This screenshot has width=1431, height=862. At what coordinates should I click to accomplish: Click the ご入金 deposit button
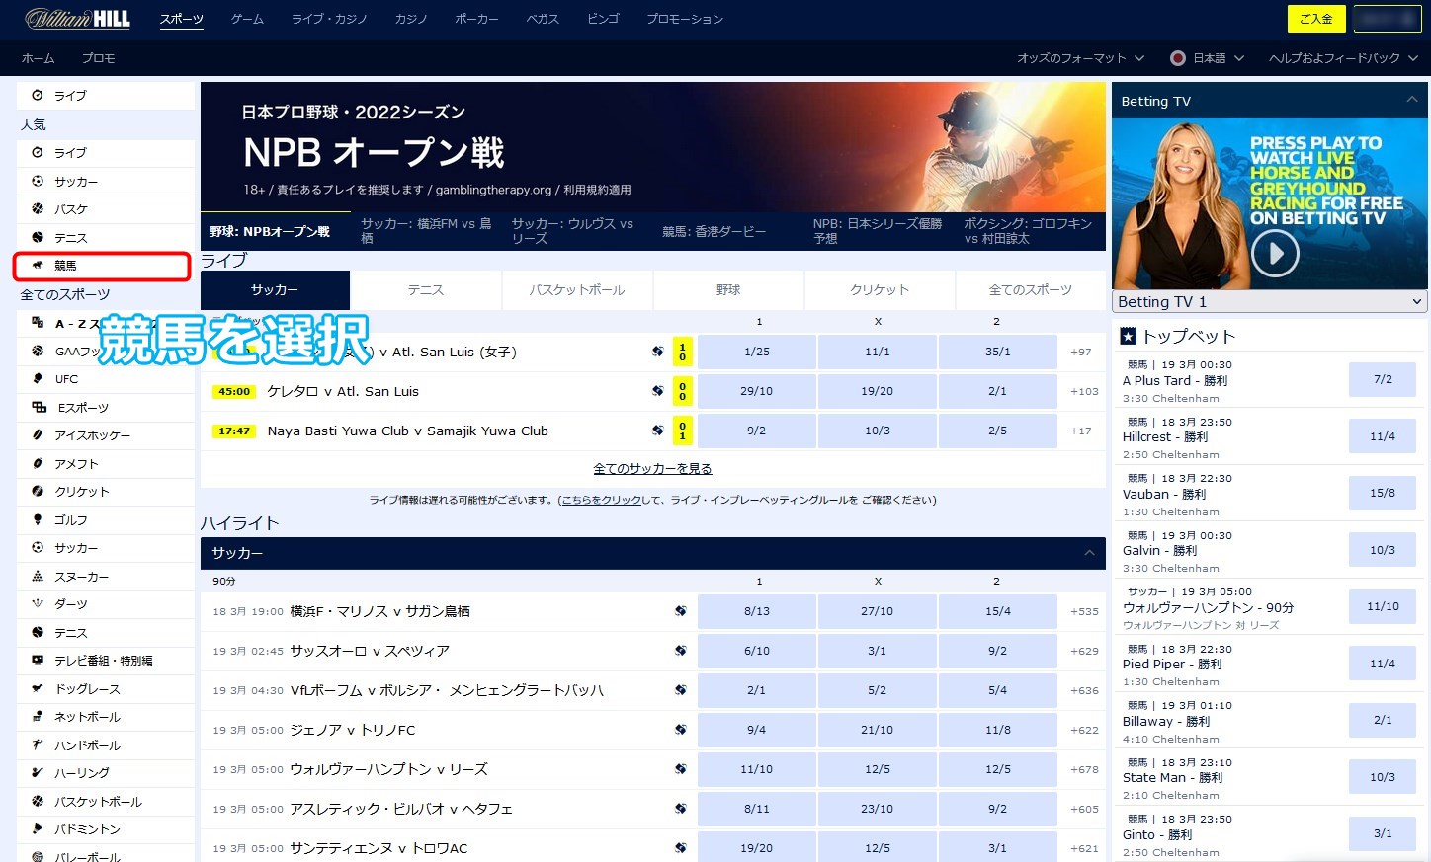point(1316,19)
